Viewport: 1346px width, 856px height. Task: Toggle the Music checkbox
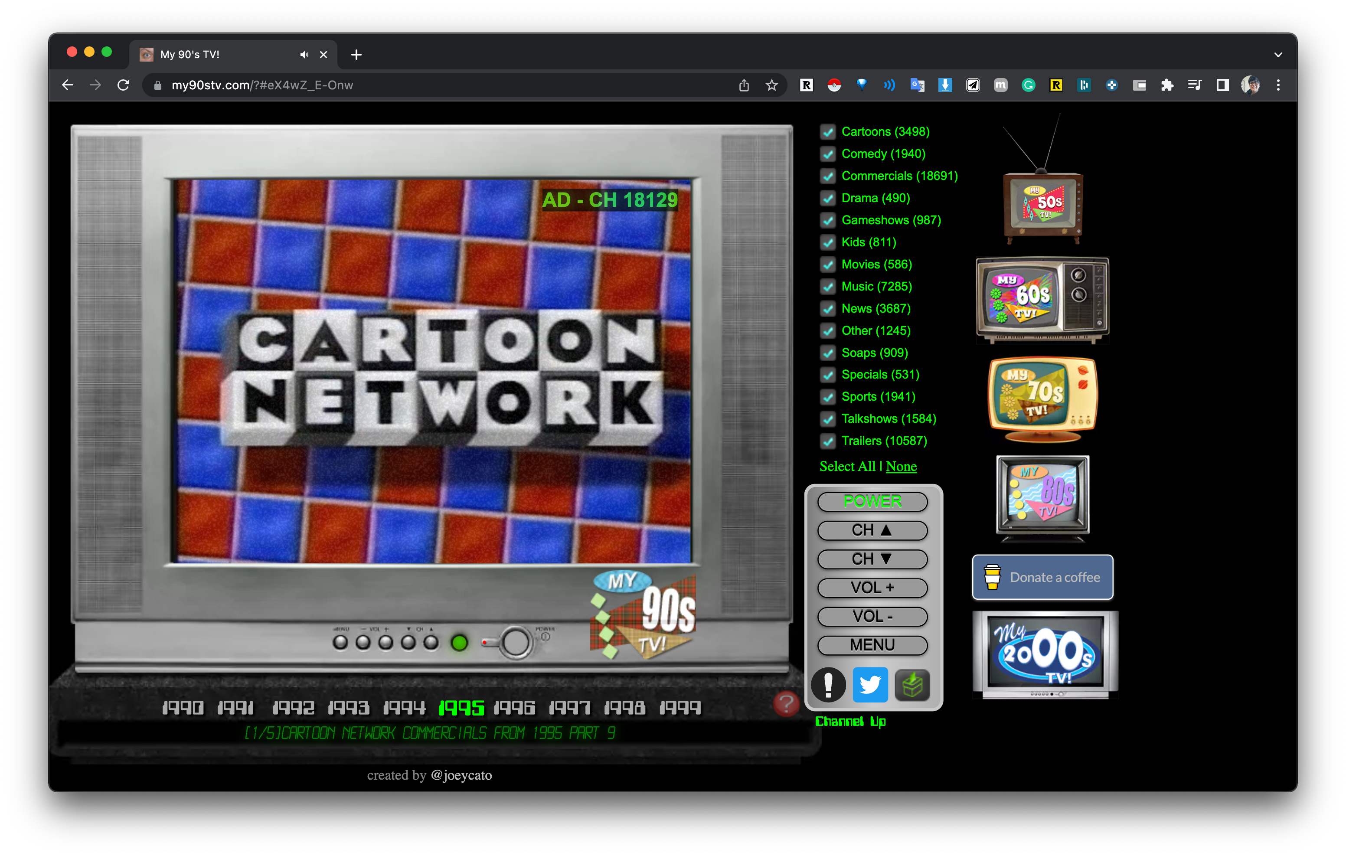tap(827, 286)
